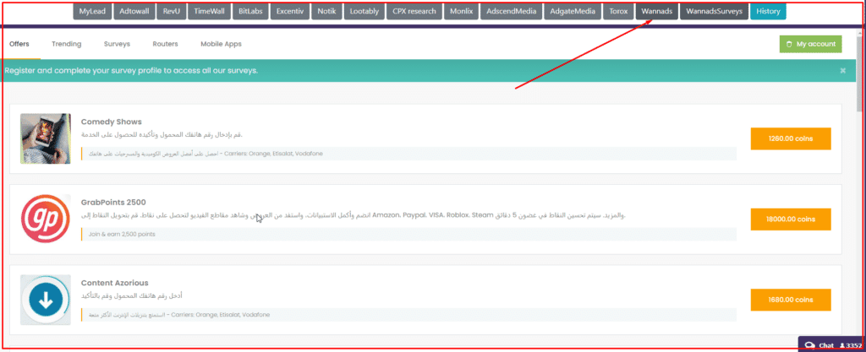Switch to the AdgateMedia tab
The height and width of the screenshot is (352, 866).
pyautogui.click(x=573, y=11)
